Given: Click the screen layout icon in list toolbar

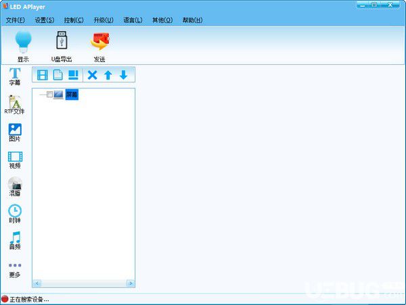Looking at the screenshot, I should 73,75.
